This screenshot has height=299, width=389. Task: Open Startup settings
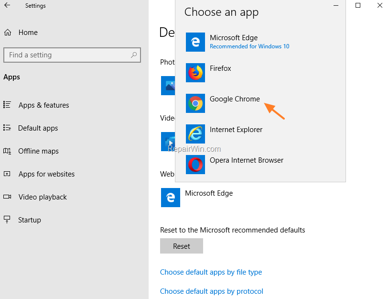click(x=30, y=220)
